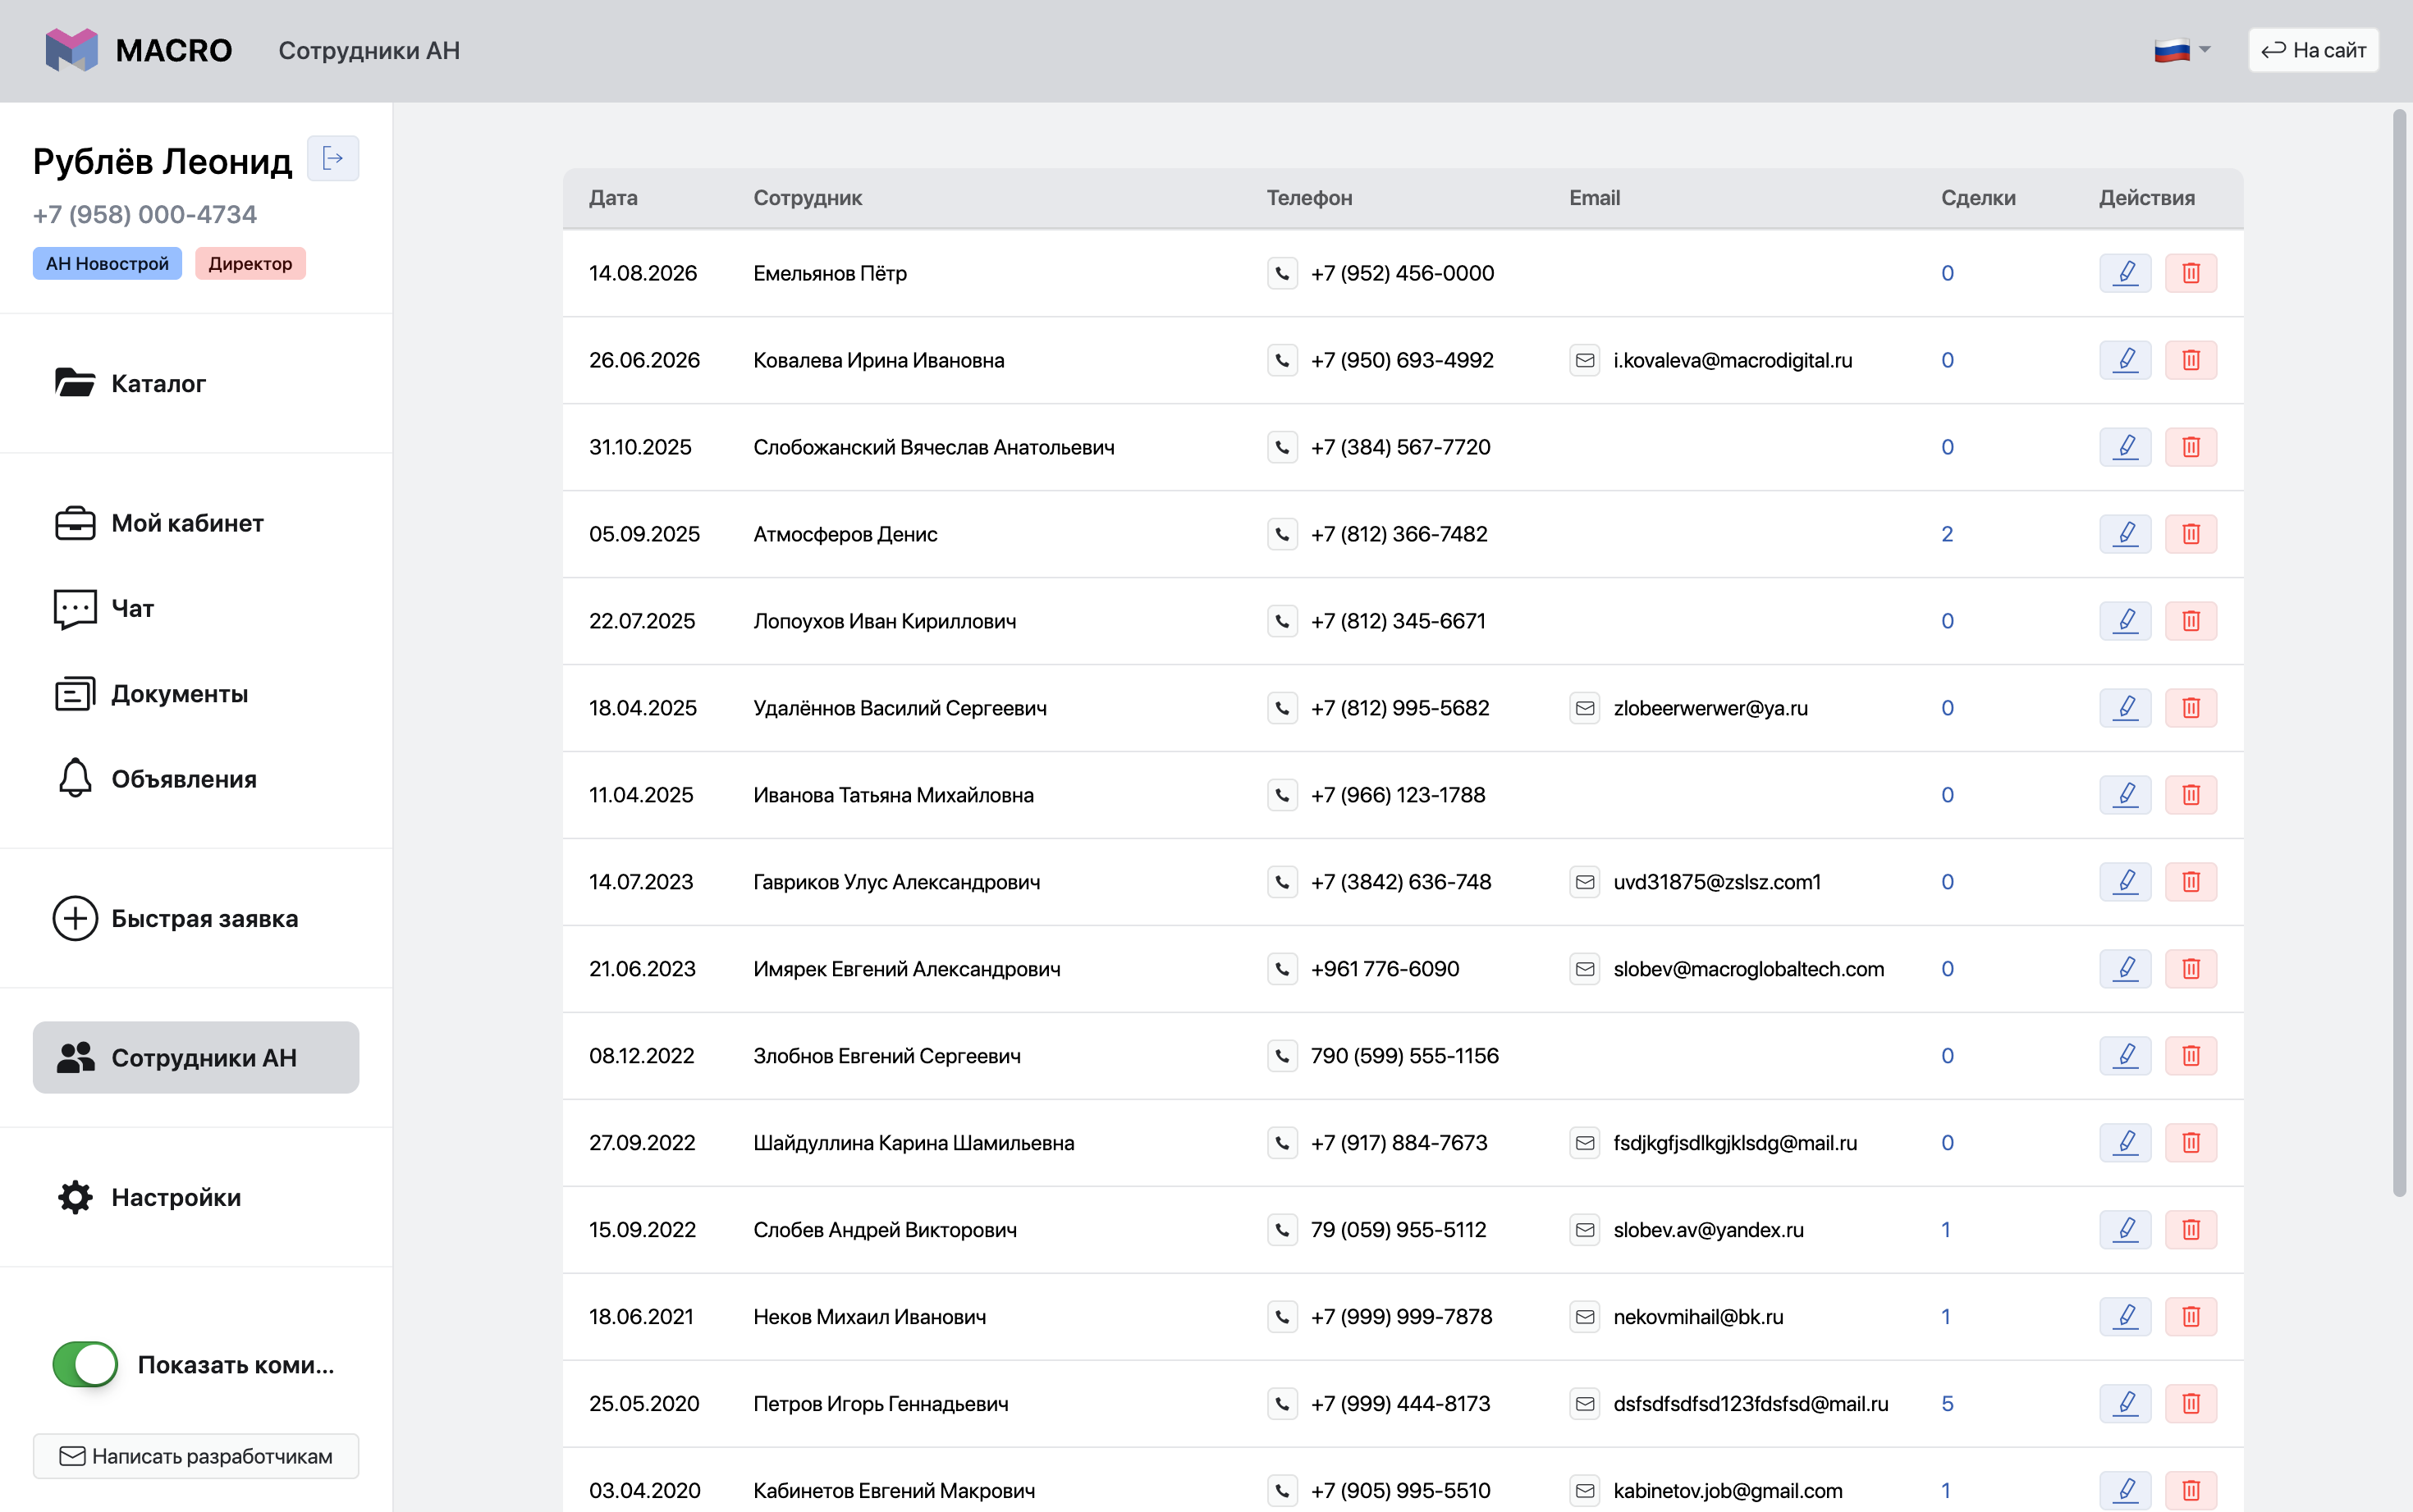
Task: Edit employee Шайдуллина Карина Шамильевна
Action: pyautogui.click(x=2125, y=1143)
